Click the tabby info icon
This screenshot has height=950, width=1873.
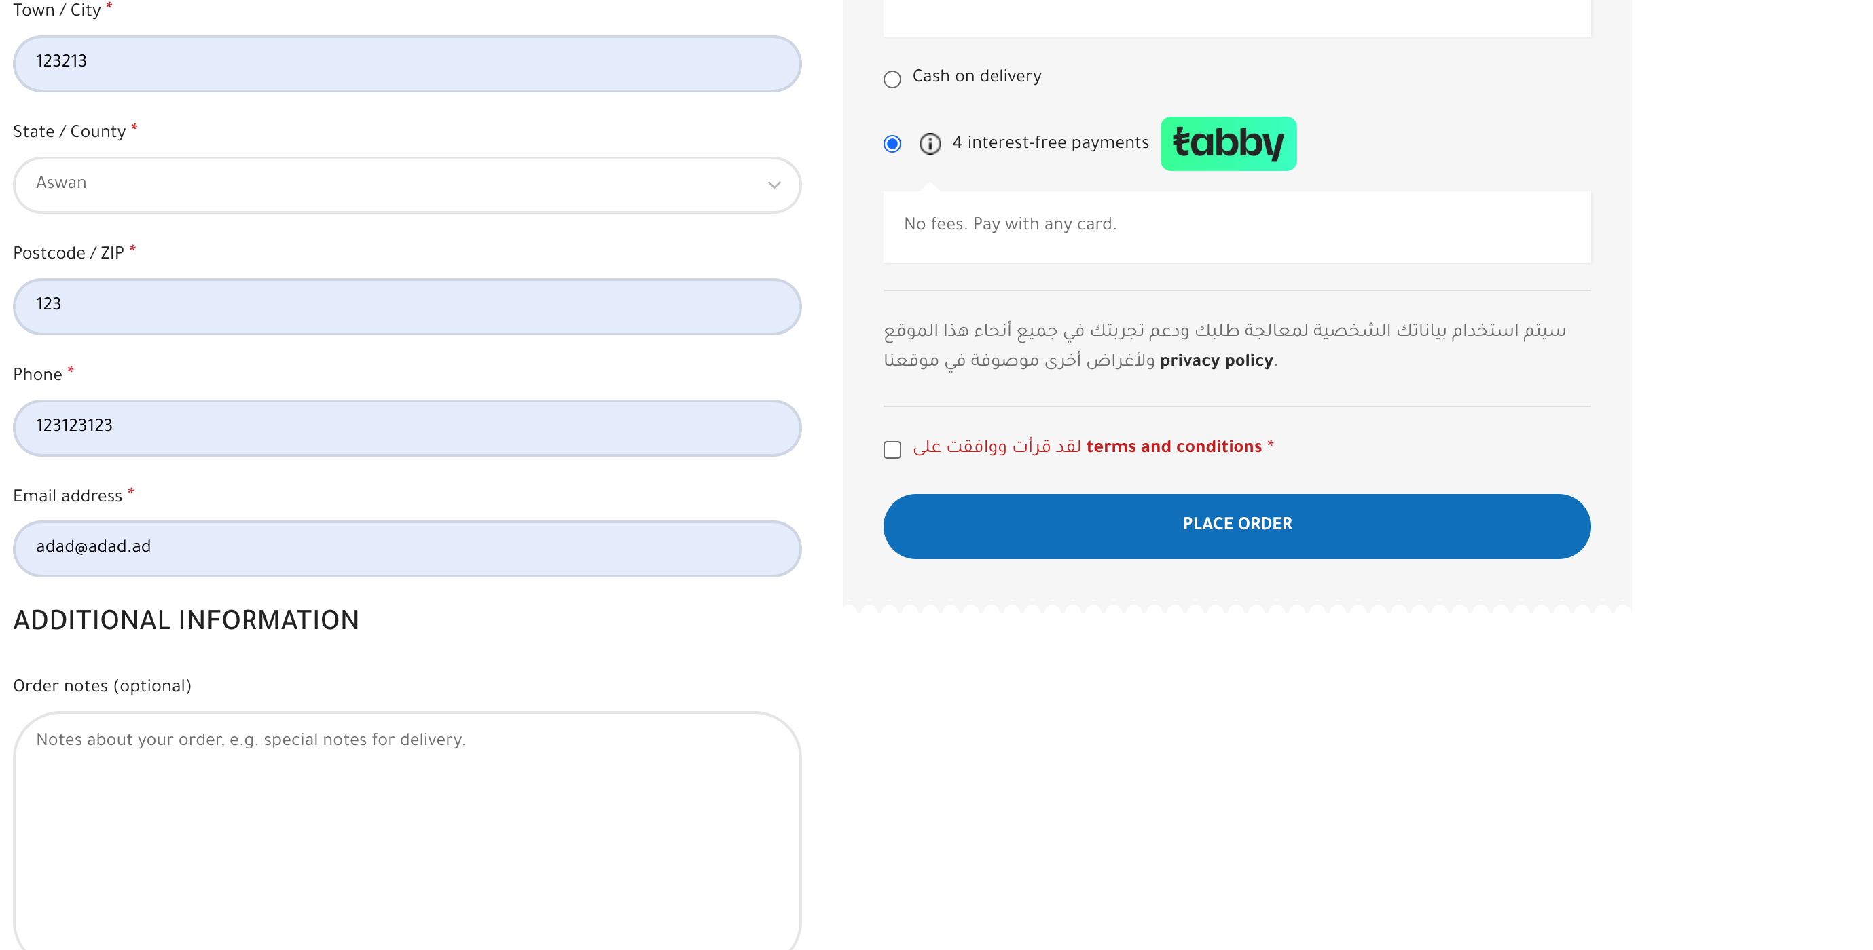point(930,143)
